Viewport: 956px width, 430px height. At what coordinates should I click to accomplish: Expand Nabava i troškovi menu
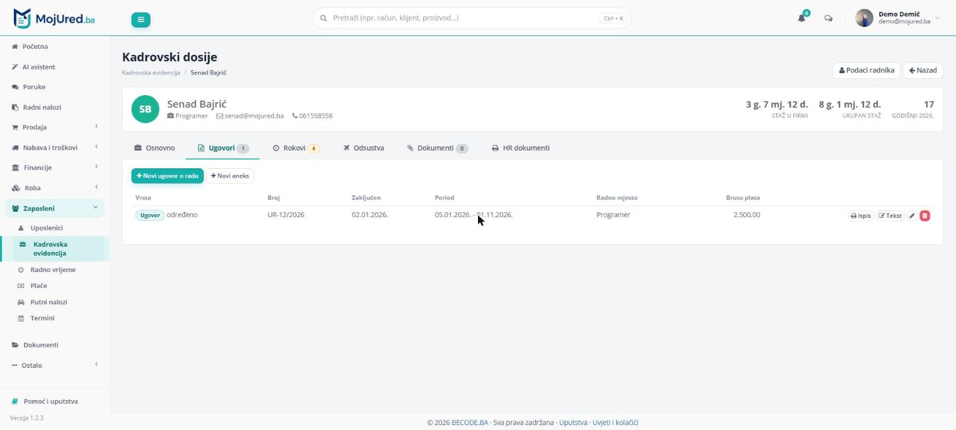click(x=55, y=148)
